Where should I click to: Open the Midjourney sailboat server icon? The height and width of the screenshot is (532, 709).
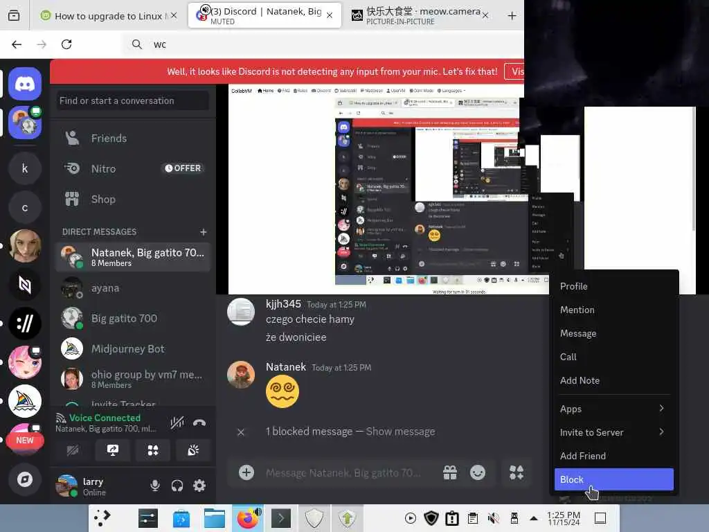pyautogui.click(x=25, y=401)
